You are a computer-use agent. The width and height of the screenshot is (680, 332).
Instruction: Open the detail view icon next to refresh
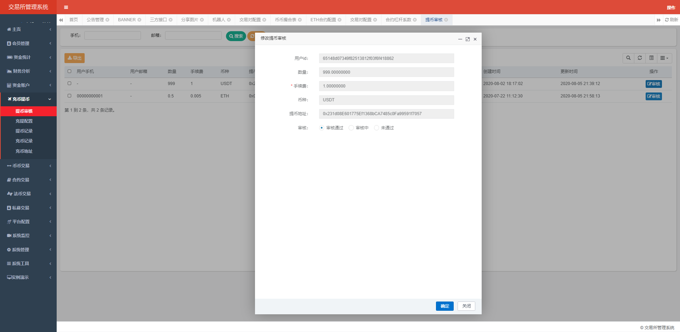coord(652,58)
